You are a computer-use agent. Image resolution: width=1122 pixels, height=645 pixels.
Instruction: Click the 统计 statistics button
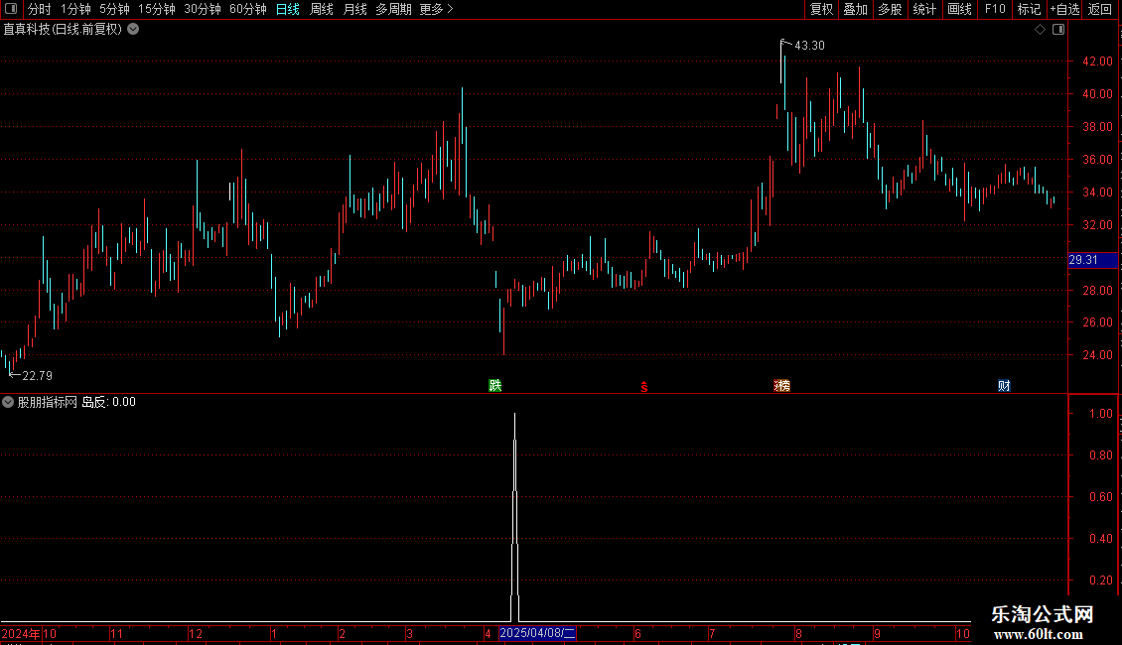[x=924, y=9]
